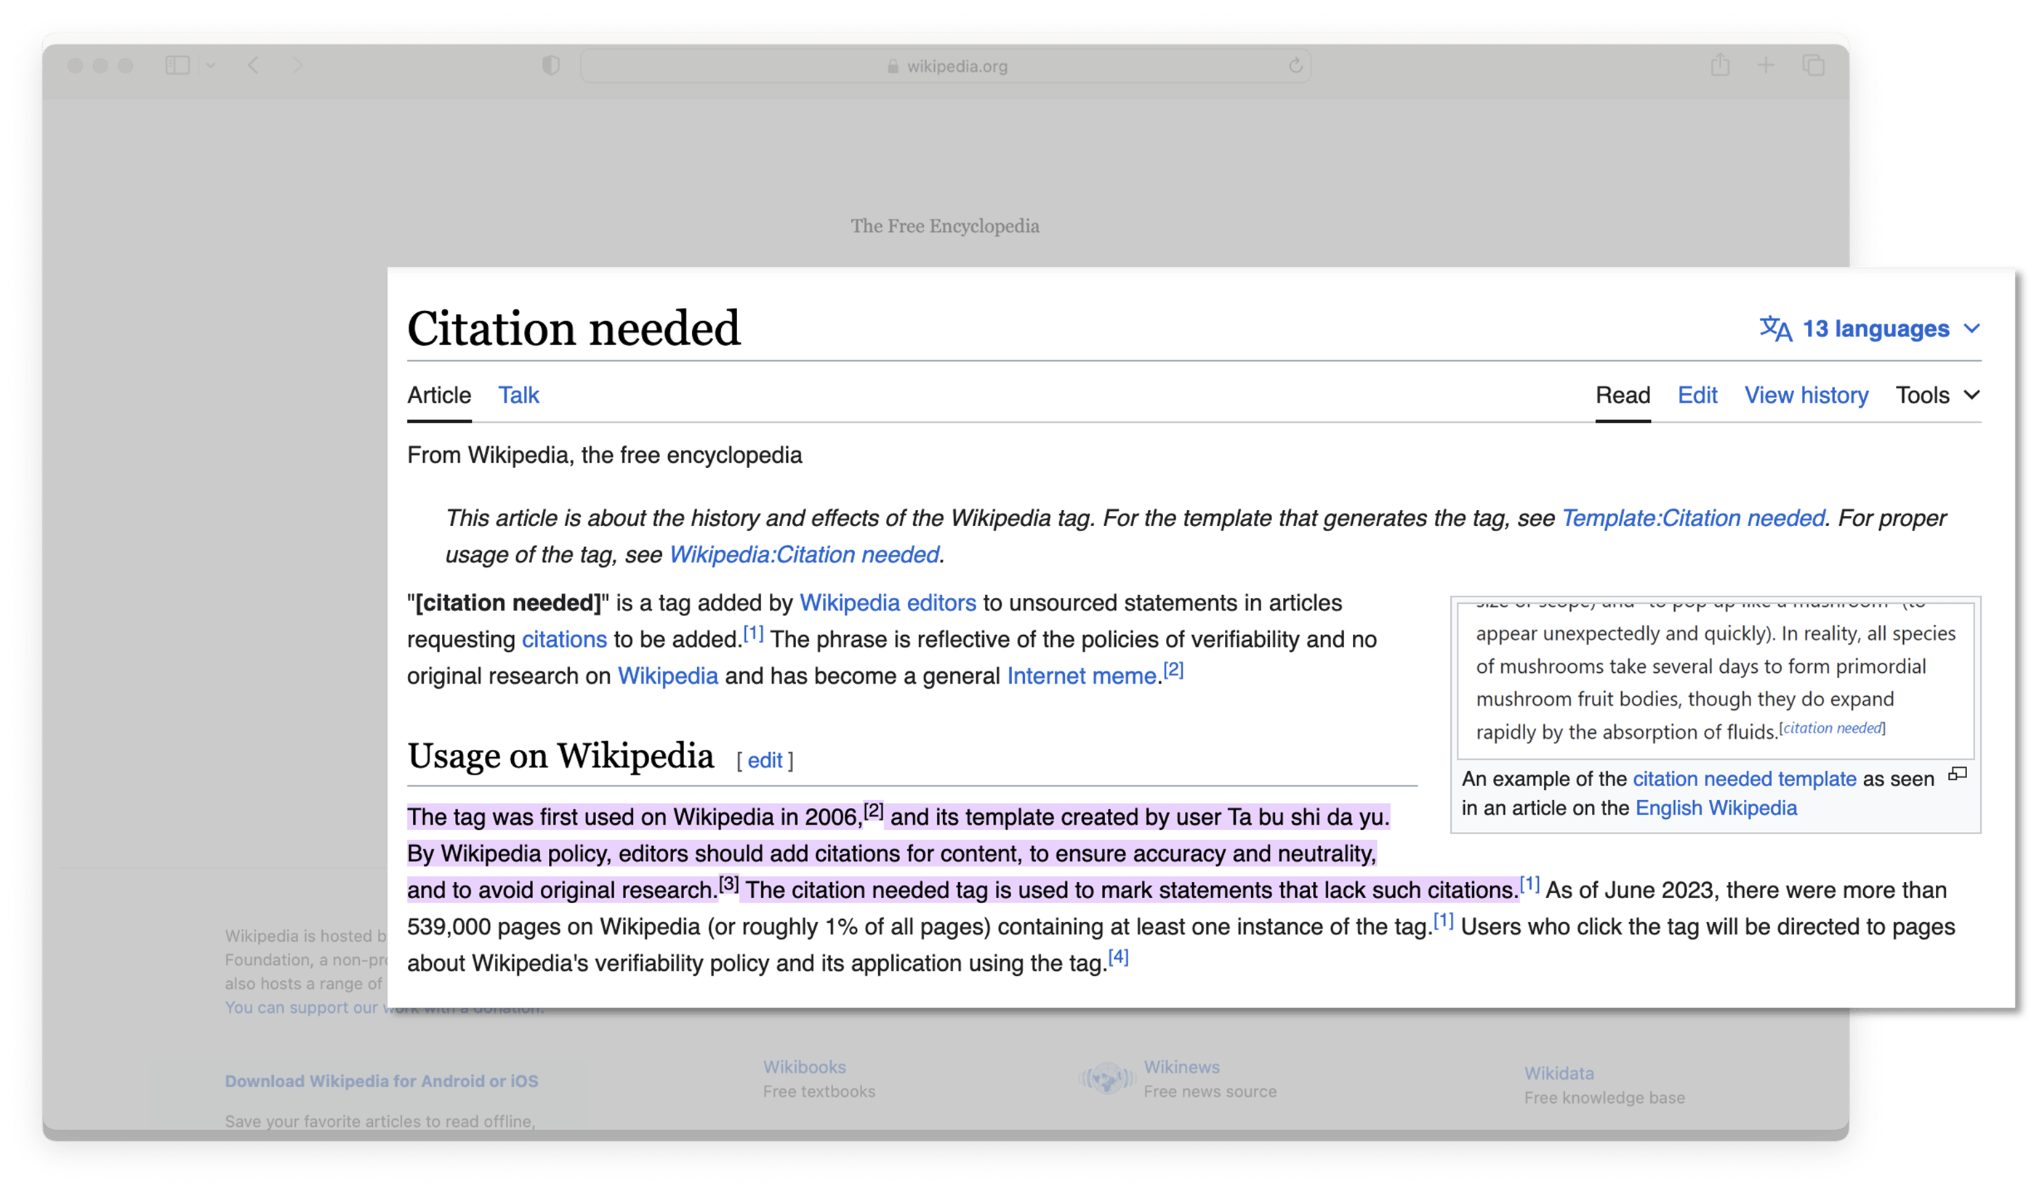Switch to the Talk tab
Screen dimensions: 2034x1196
[518, 395]
